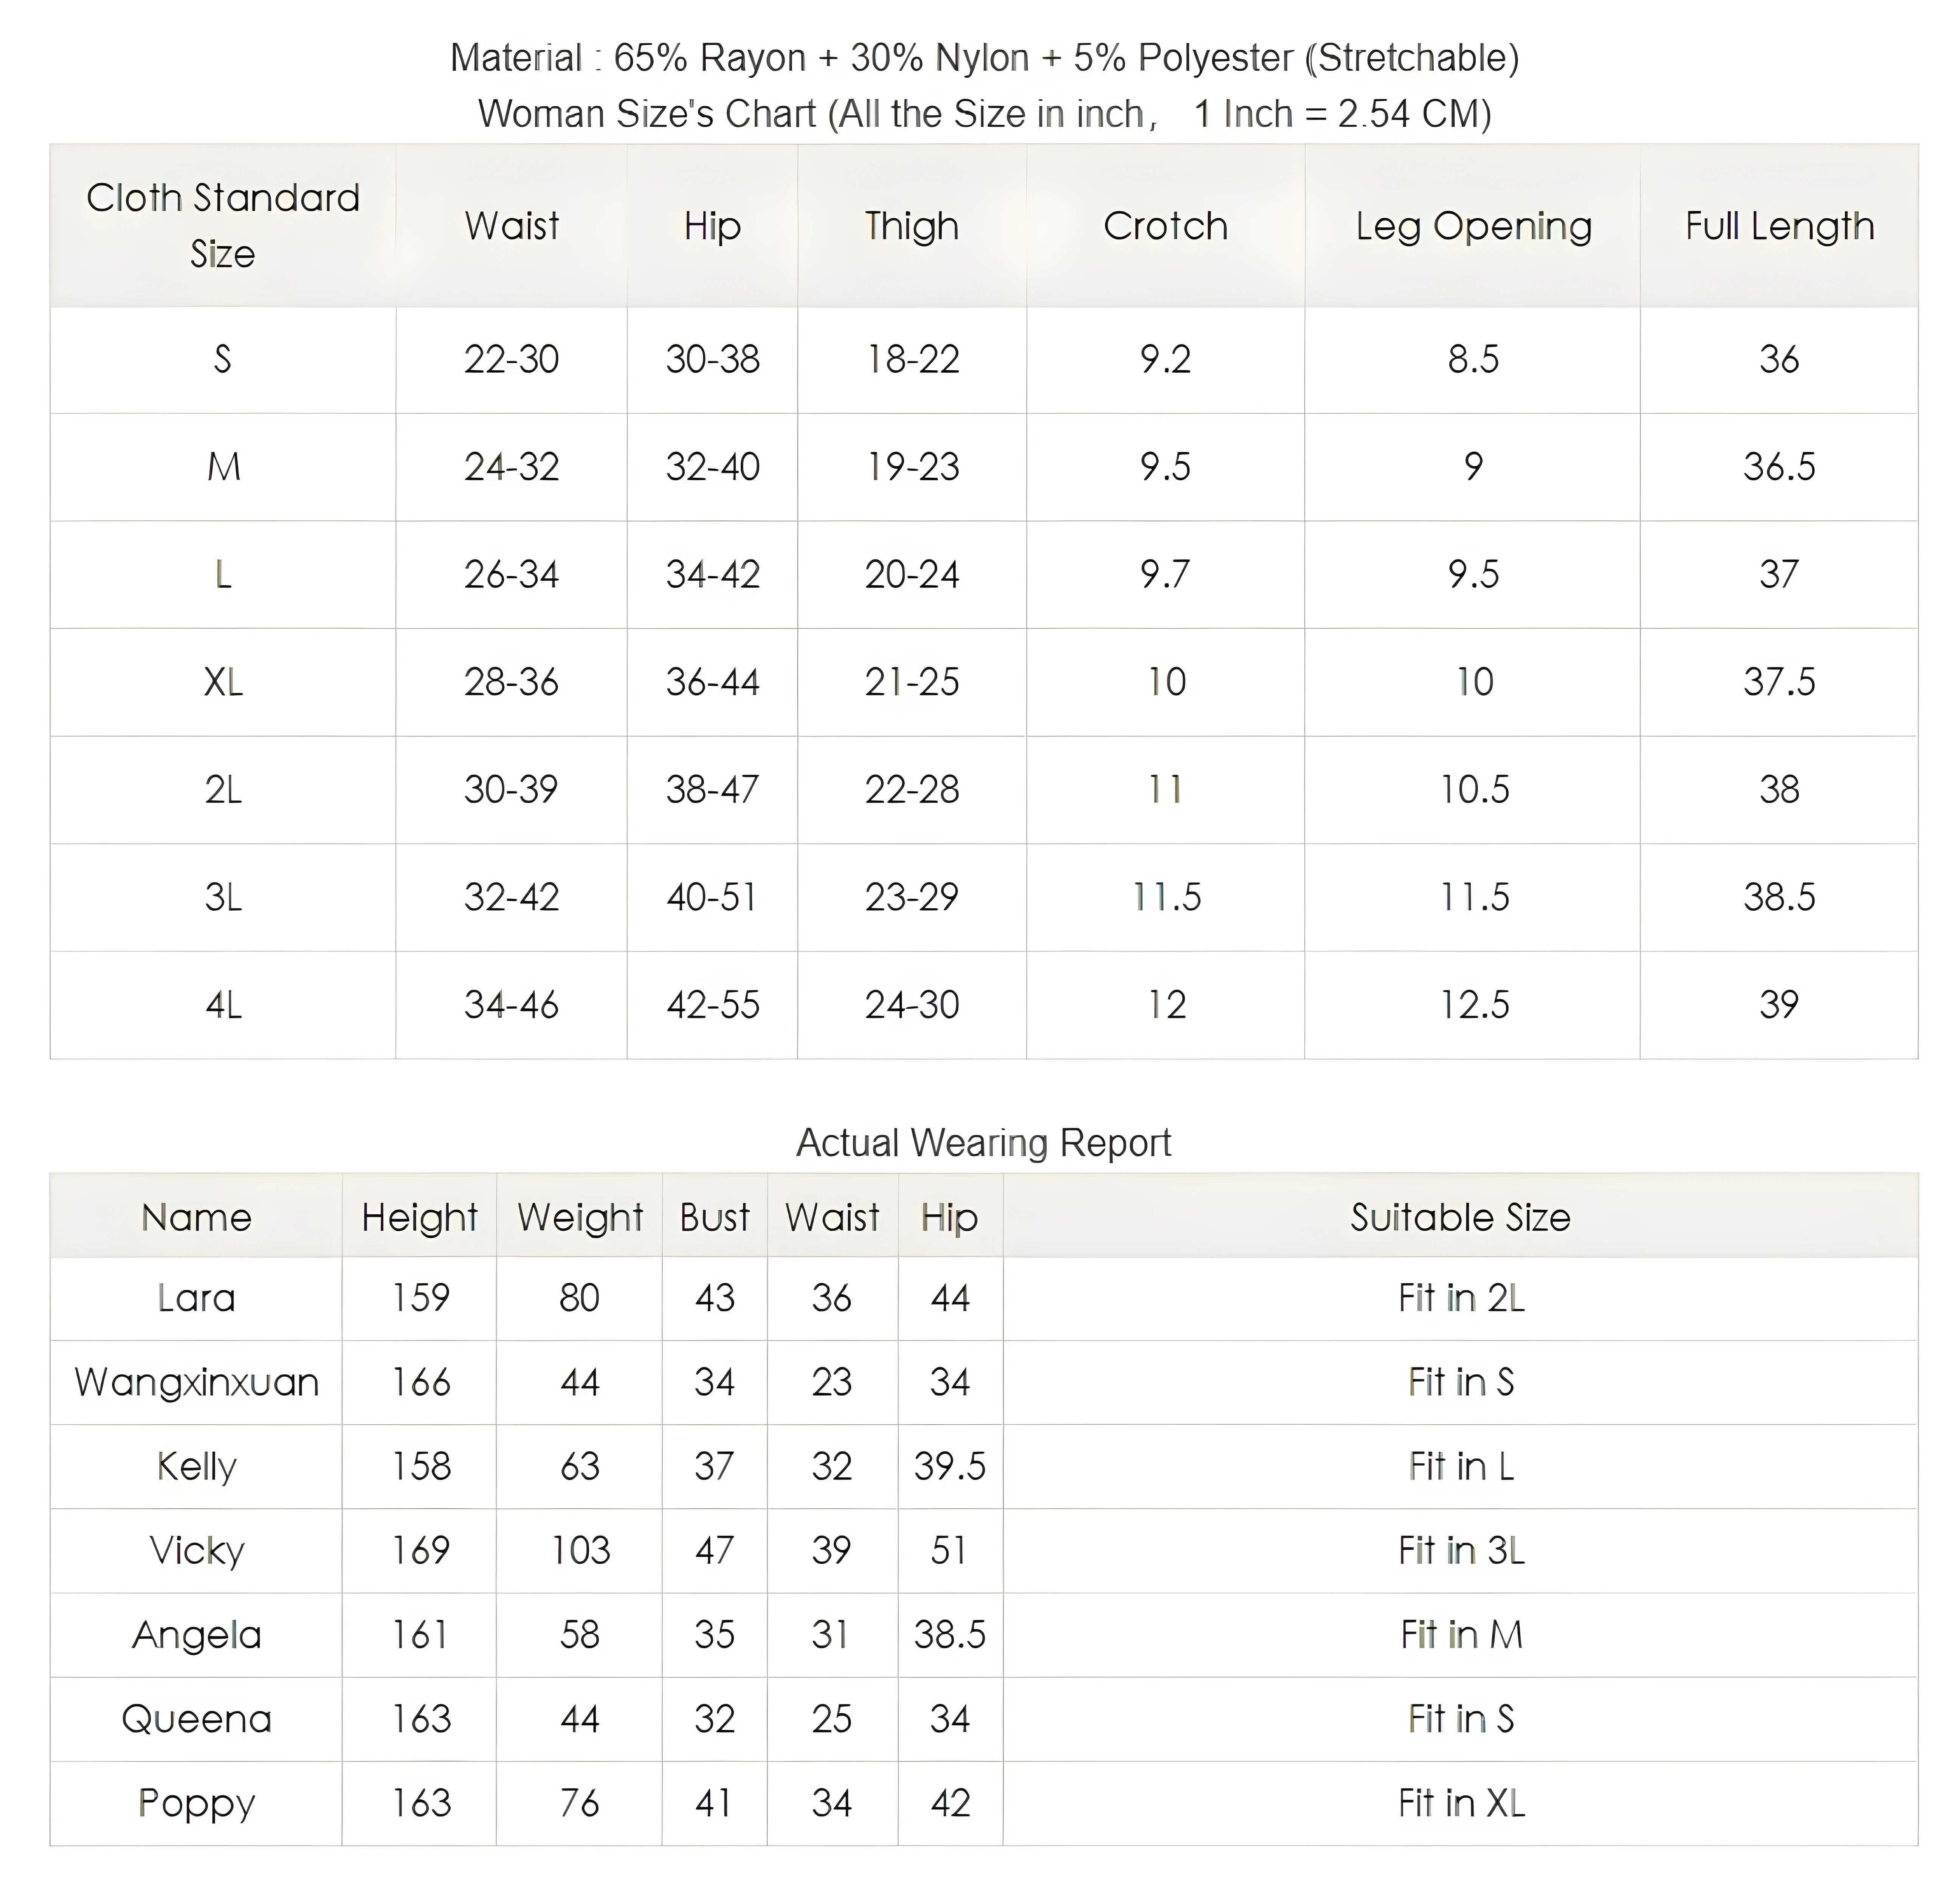Click Fit in 3L for Vicky

[x=1461, y=1550]
